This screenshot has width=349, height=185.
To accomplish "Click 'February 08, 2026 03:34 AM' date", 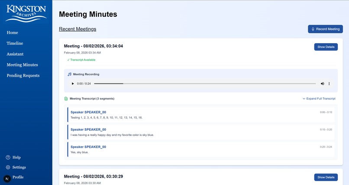I will pos(82,53).
